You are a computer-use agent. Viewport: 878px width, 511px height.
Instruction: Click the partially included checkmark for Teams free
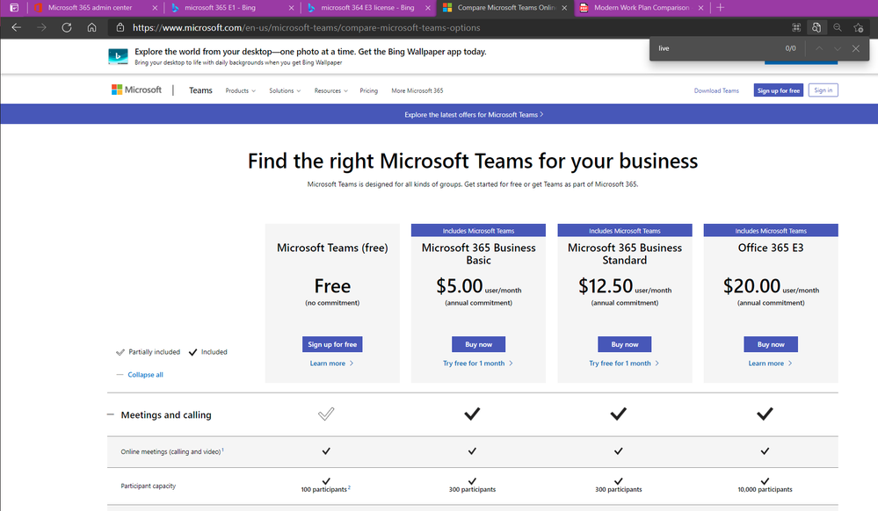tap(326, 414)
